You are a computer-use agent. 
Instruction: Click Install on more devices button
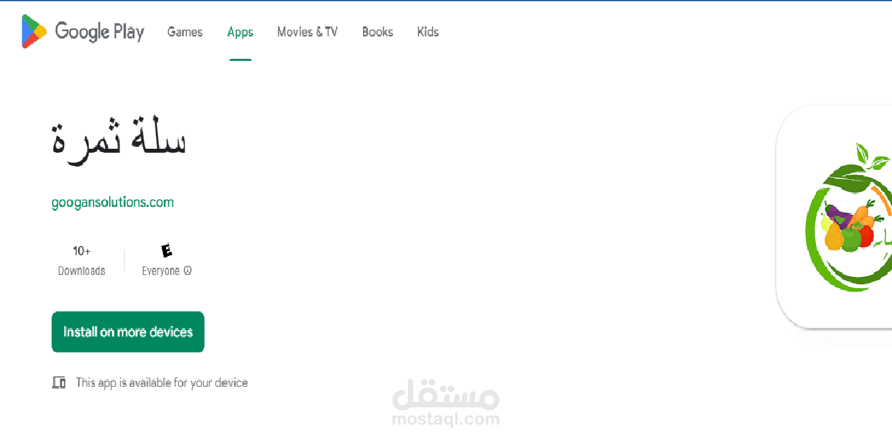coord(128,332)
